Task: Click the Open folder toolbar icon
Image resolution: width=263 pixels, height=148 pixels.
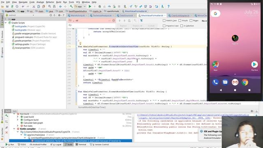Action: pos(2,7)
